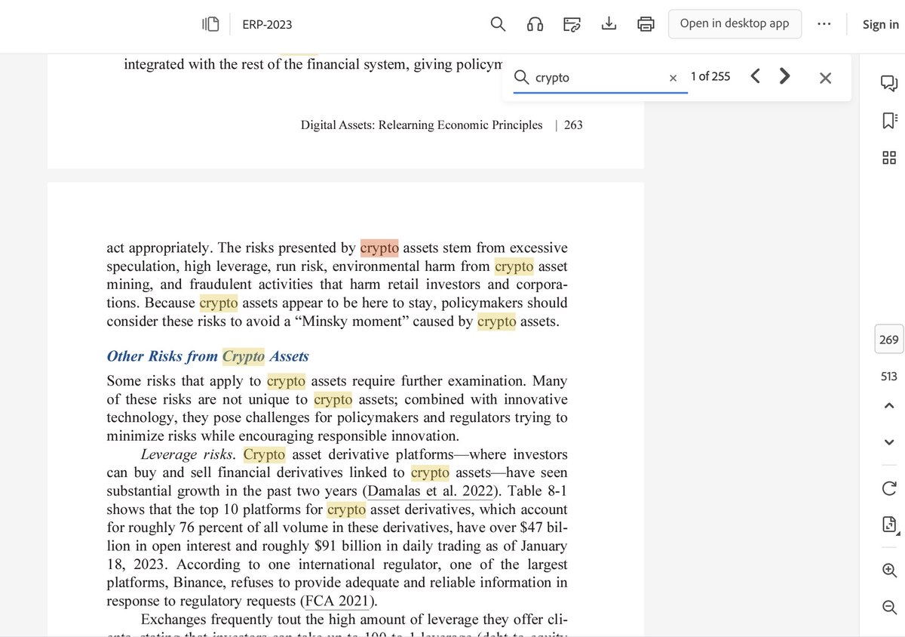The image size is (905, 637).
Task: Open the bookmarks panel
Action: [891, 119]
